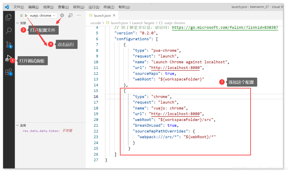Open the 运行(R) menu
The height and width of the screenshot is (173, 291).
94,7
